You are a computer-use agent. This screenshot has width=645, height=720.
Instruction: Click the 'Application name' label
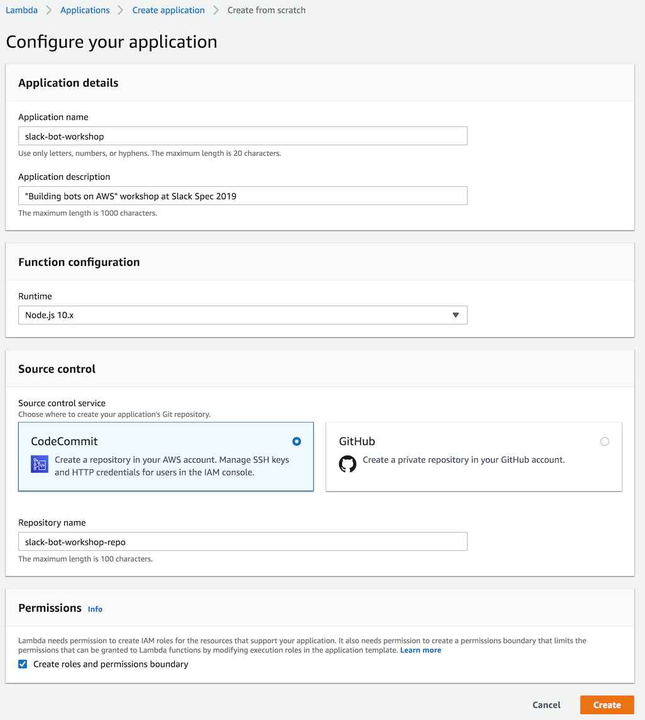point(53,117)
